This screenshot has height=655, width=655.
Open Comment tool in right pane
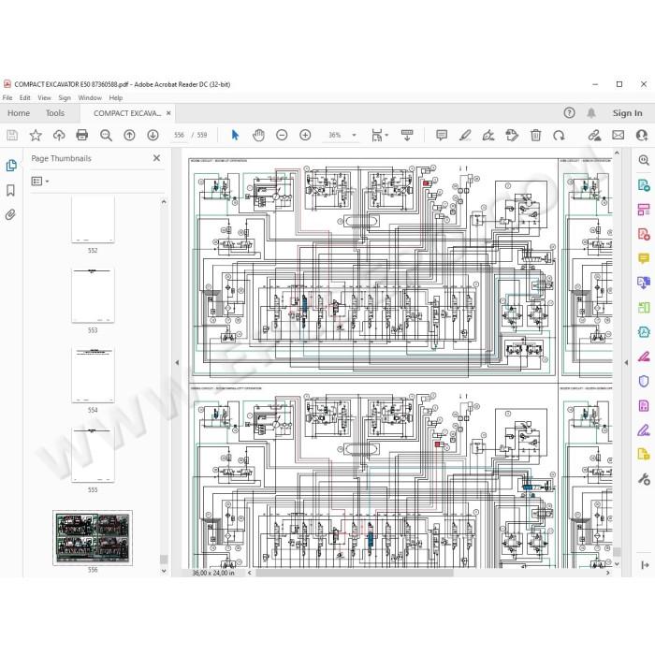click(644, 258)
